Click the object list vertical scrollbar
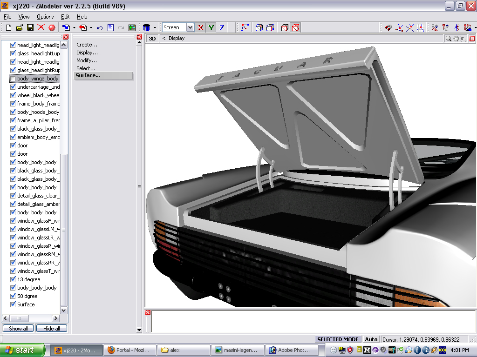477x357 pixels. pos(63,178)
